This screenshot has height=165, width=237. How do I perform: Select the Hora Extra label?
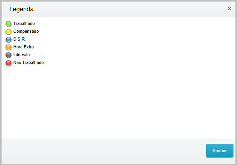[23, 47]
